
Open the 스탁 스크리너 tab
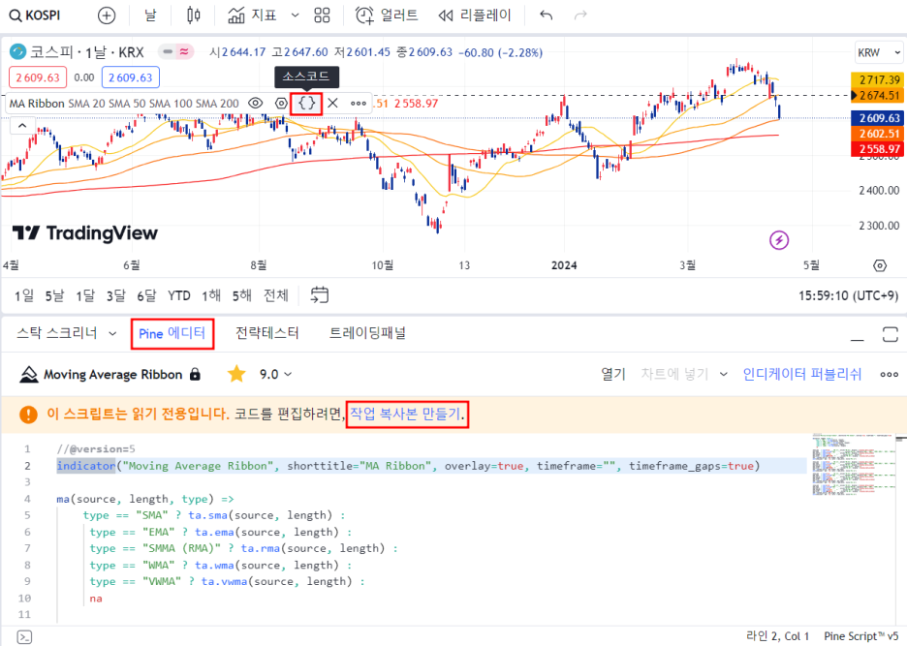tap(56, 333)
